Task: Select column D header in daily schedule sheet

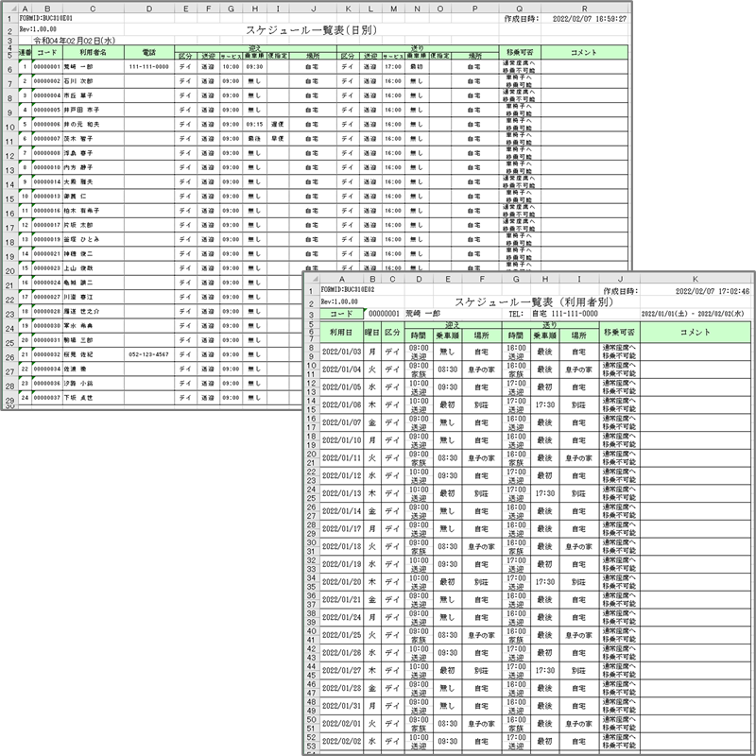Action: [149, 9]
